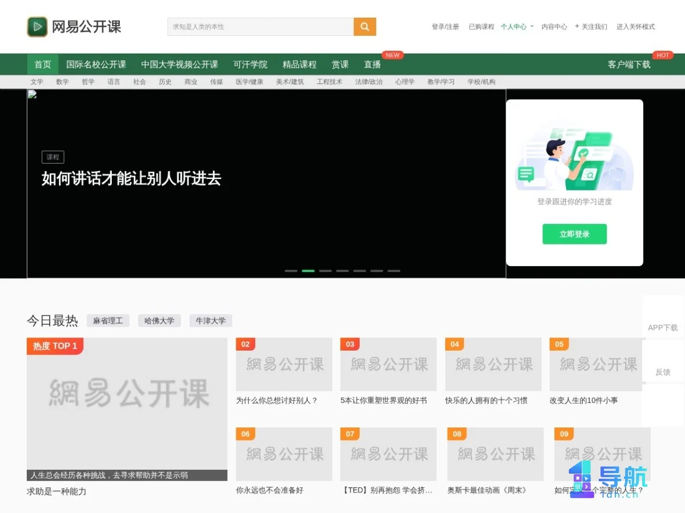Select the 社会 category
The height and width of the screenshot is (513, 685).
pos(139,82)
